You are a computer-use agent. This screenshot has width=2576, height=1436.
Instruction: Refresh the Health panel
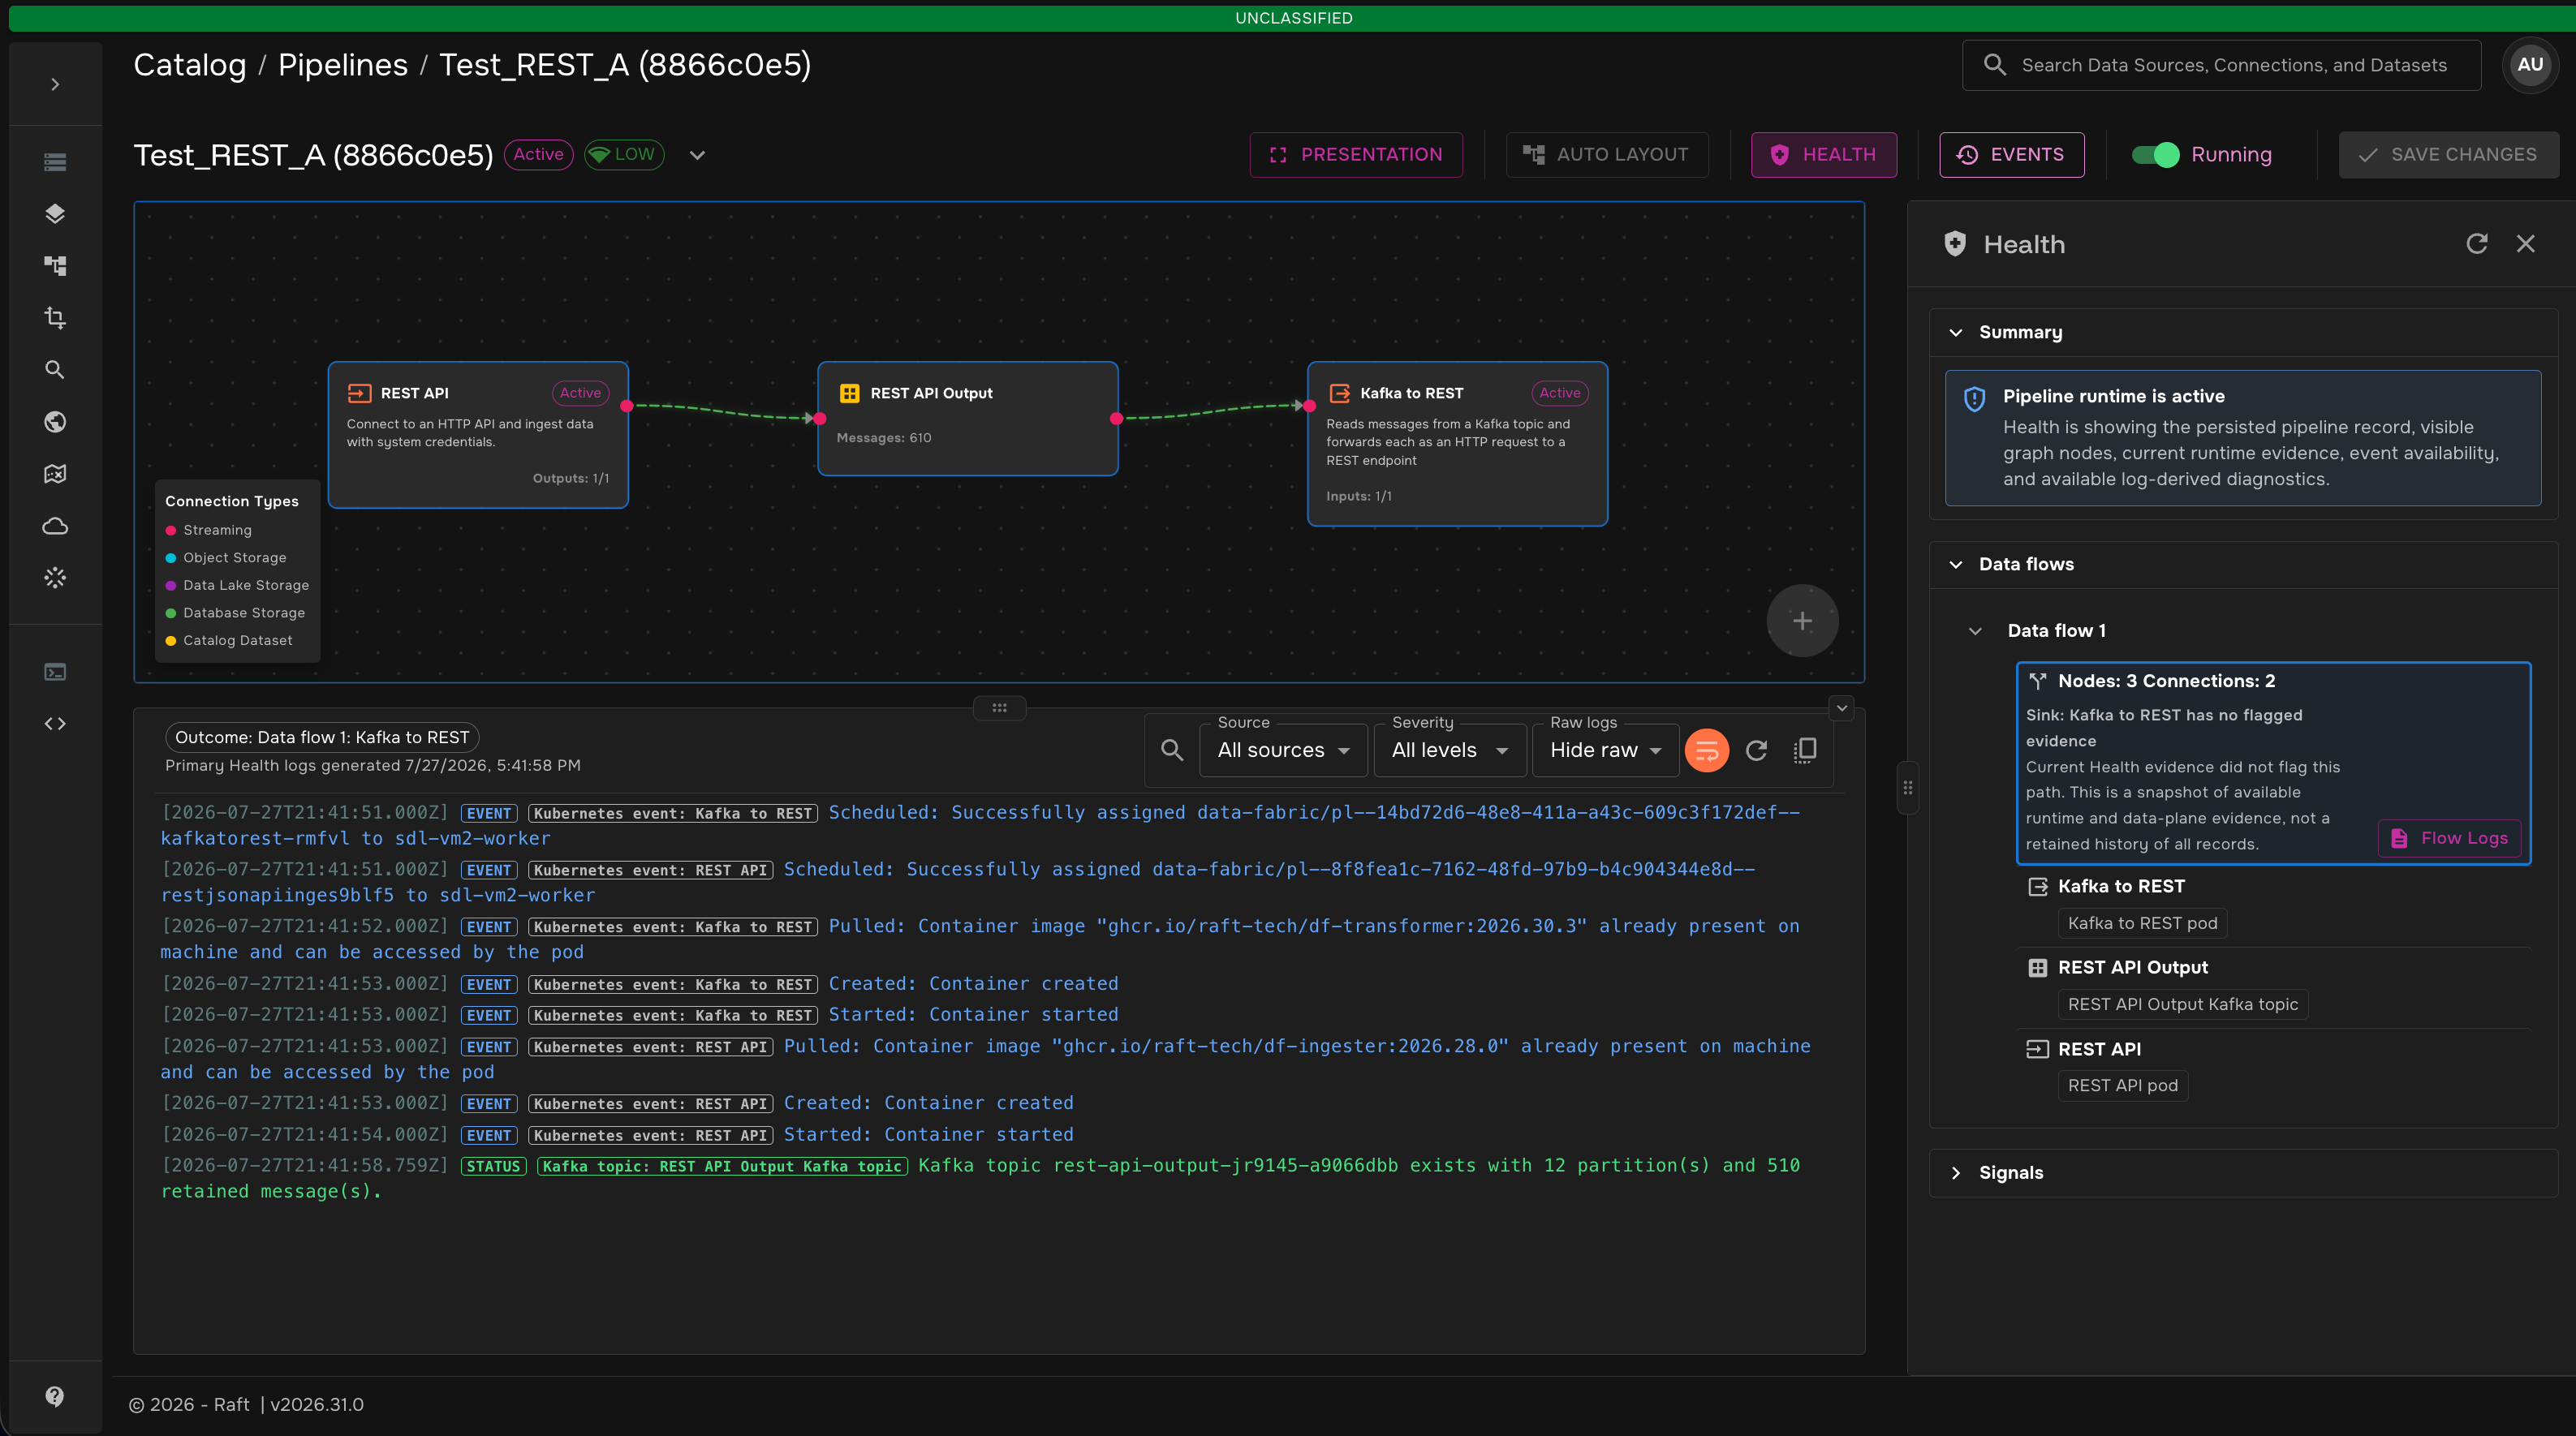(2477, 244)
